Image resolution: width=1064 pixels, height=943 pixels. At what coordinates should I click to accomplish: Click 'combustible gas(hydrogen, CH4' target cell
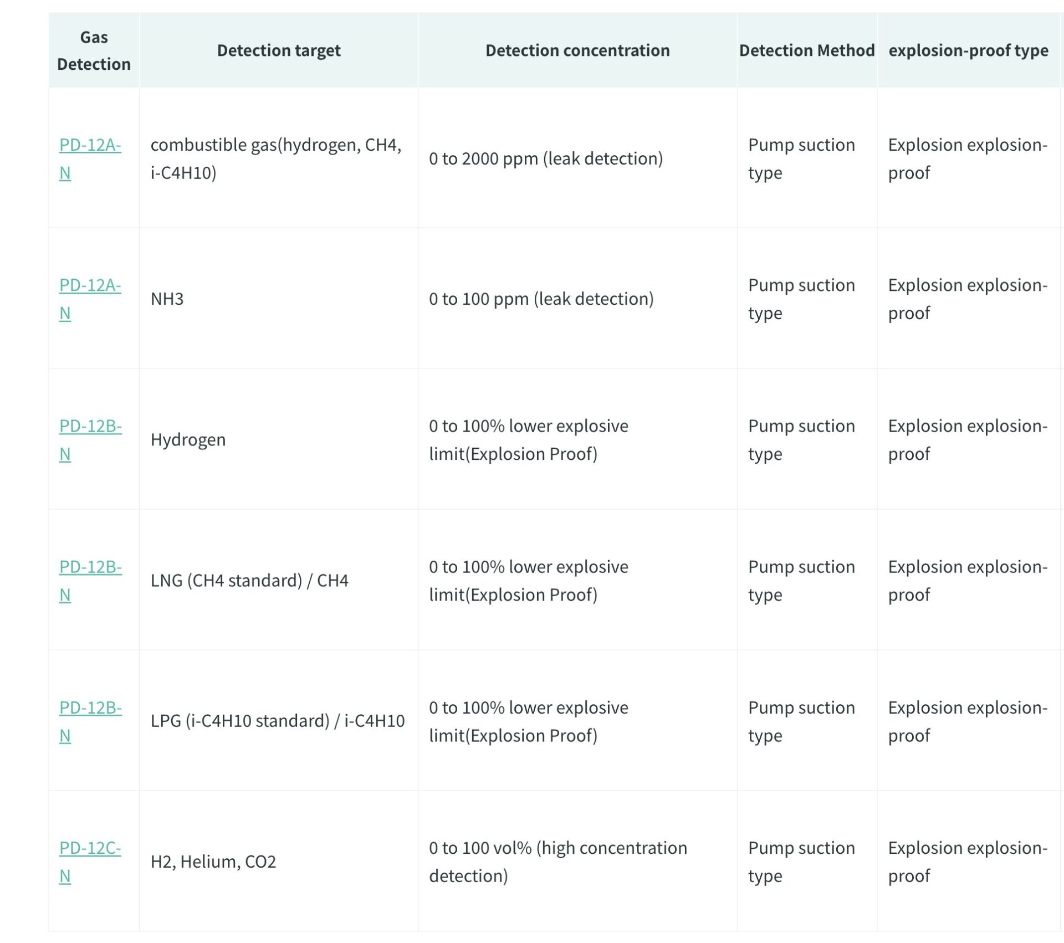(x=279, y=158)
